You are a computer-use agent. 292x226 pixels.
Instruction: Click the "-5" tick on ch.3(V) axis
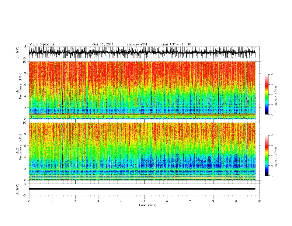coord(25,195)
